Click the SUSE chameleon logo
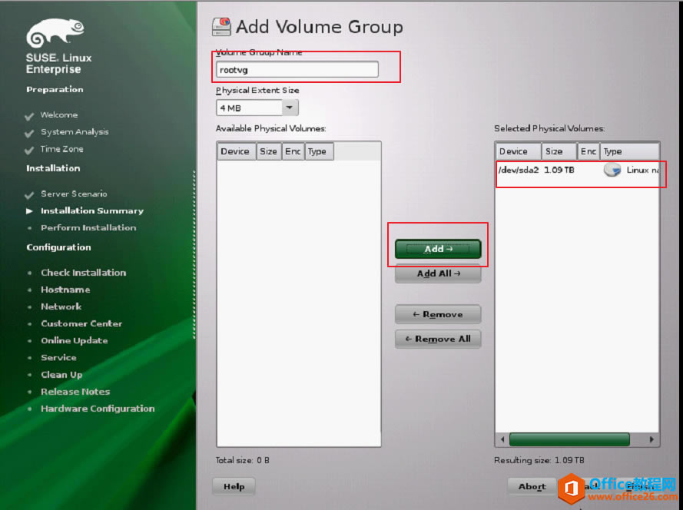The height and width of the screenshot is (510, 683). coord(55,33)
